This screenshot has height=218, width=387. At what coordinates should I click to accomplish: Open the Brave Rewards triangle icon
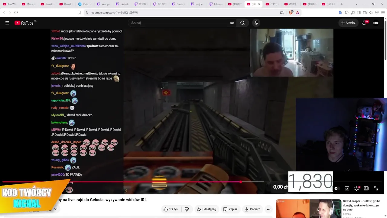(298, 12)
